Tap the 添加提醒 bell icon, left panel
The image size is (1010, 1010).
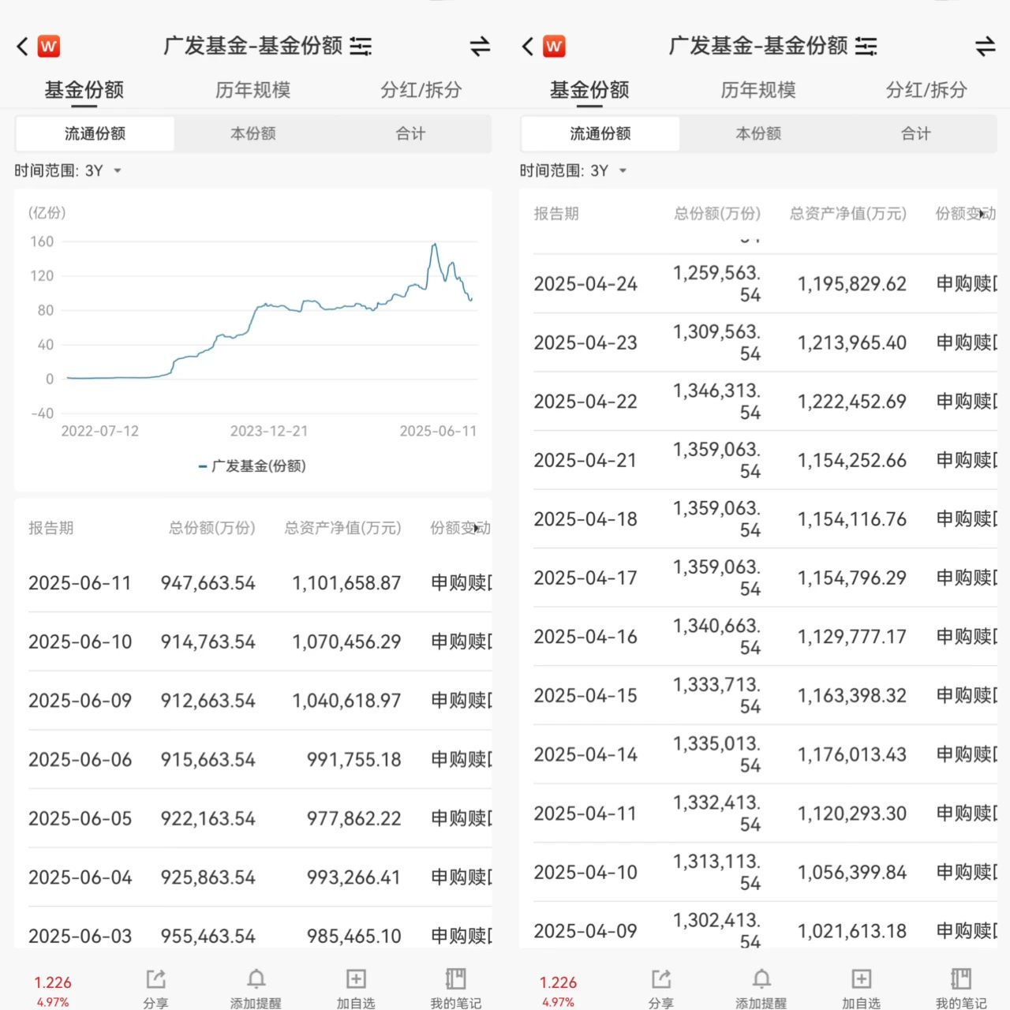tap(256, 979)
